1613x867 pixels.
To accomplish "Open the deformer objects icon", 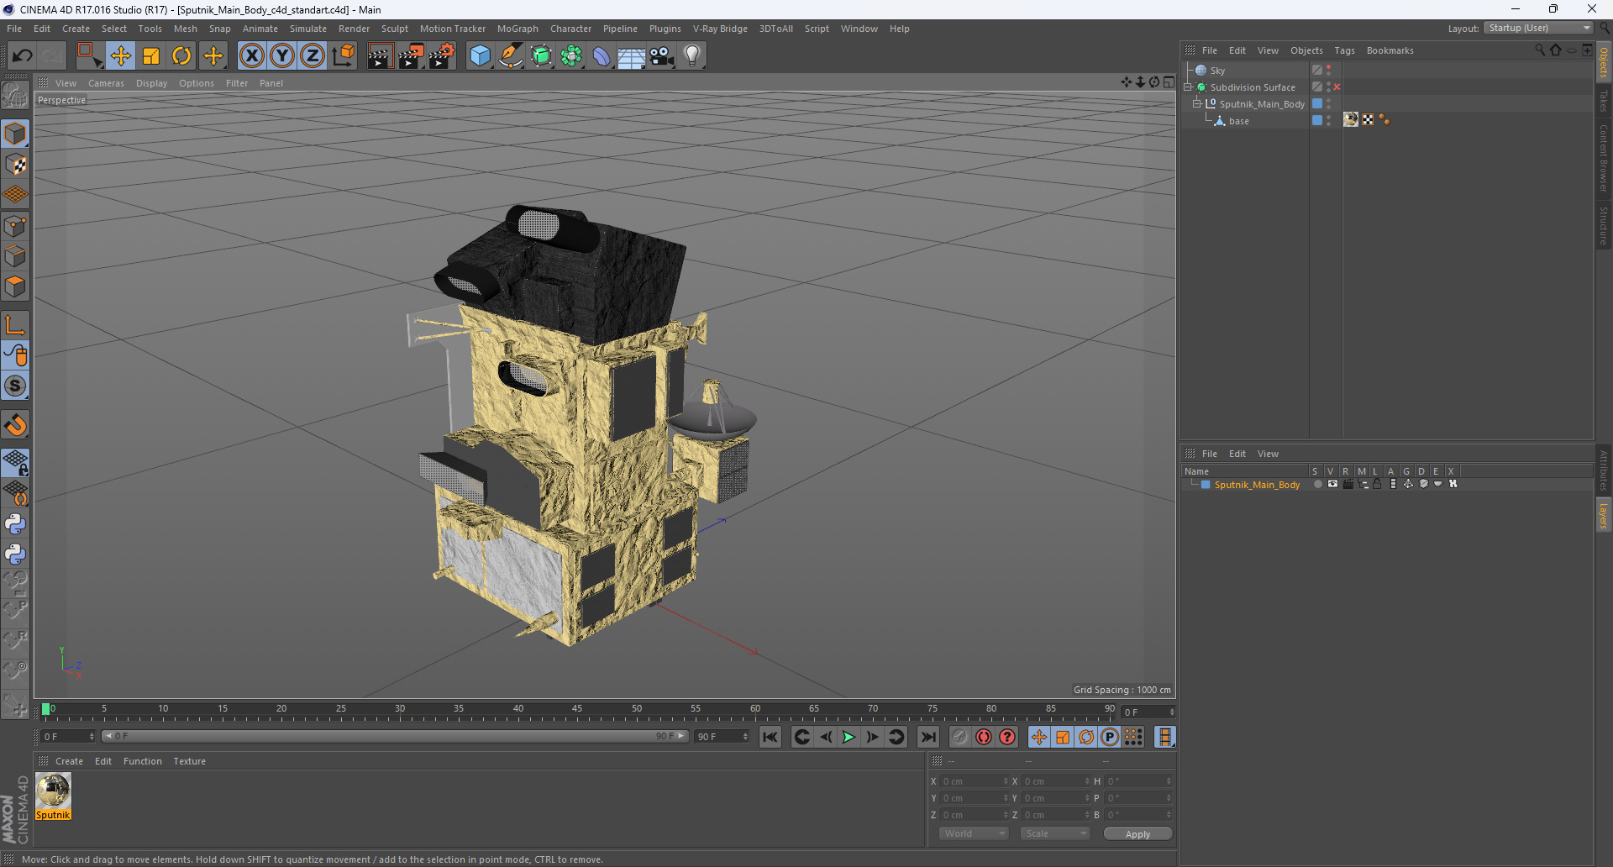I will coord(602,56).
